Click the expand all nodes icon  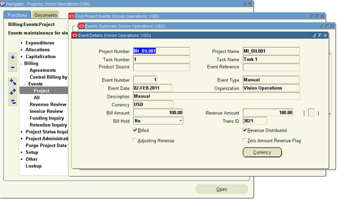12,92
